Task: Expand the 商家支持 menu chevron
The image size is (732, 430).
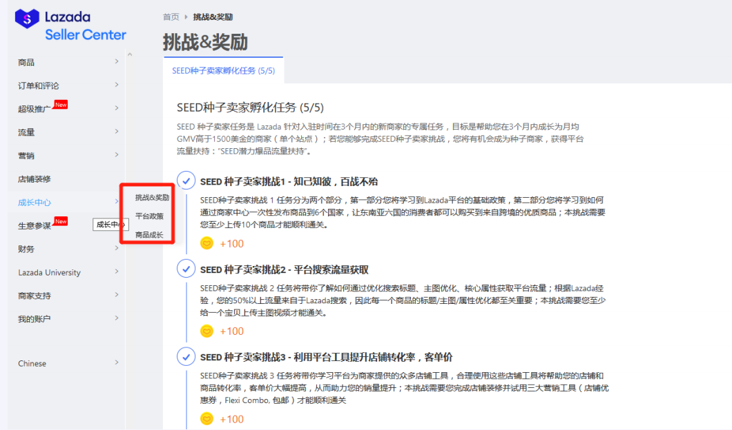Action: 117,295
